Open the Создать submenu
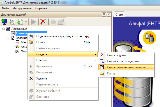The width and height of the screenshot is (160, 107). pyautogui.click(x=63, y=54)
